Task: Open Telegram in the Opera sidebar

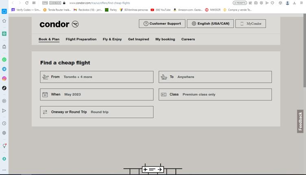Action: [4, 69]
